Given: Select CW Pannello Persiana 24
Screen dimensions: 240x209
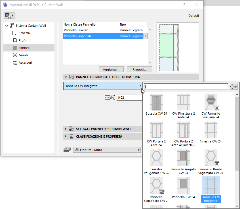Looking at the screenshot, I should tap(211, 106).
